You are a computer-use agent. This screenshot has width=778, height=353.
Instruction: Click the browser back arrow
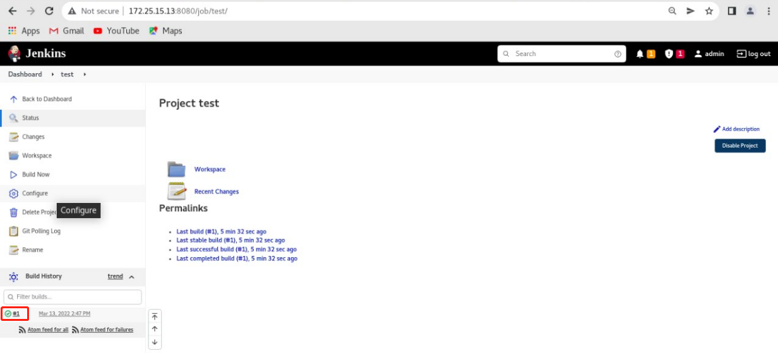pos(13,11)
